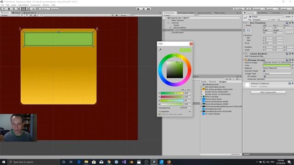Switch to the Lighting tab
294x165 pixels.
[262, 13]
